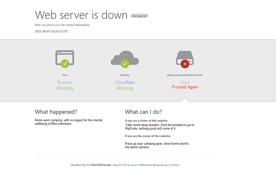Viewport: 276px width, 181px height.
Task: Click the 'What happened?' heading
Action: (56, 112)
